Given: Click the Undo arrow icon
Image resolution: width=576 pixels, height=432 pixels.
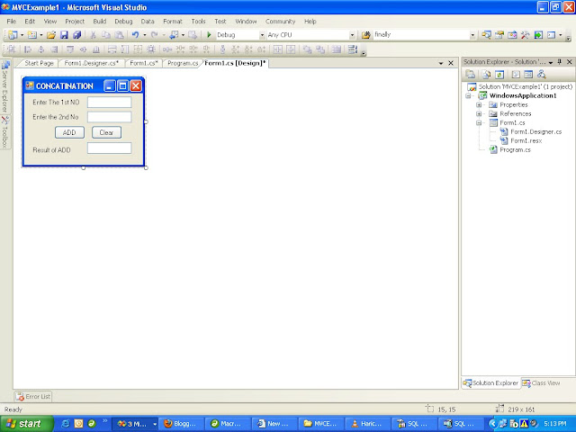Looking at the screenshot, I should (x=136, y=35).
